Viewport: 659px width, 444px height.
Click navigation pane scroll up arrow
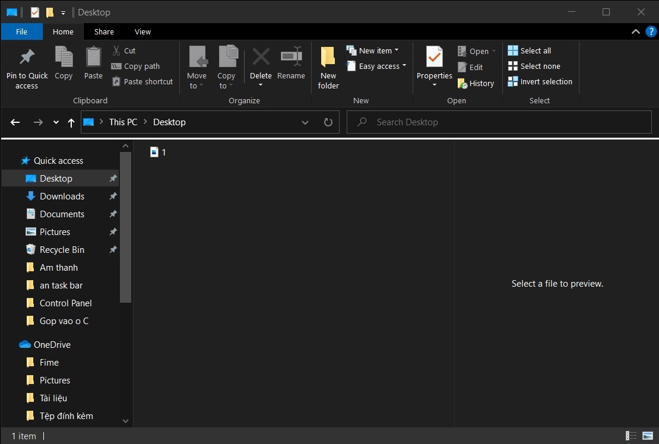[125, 146]
